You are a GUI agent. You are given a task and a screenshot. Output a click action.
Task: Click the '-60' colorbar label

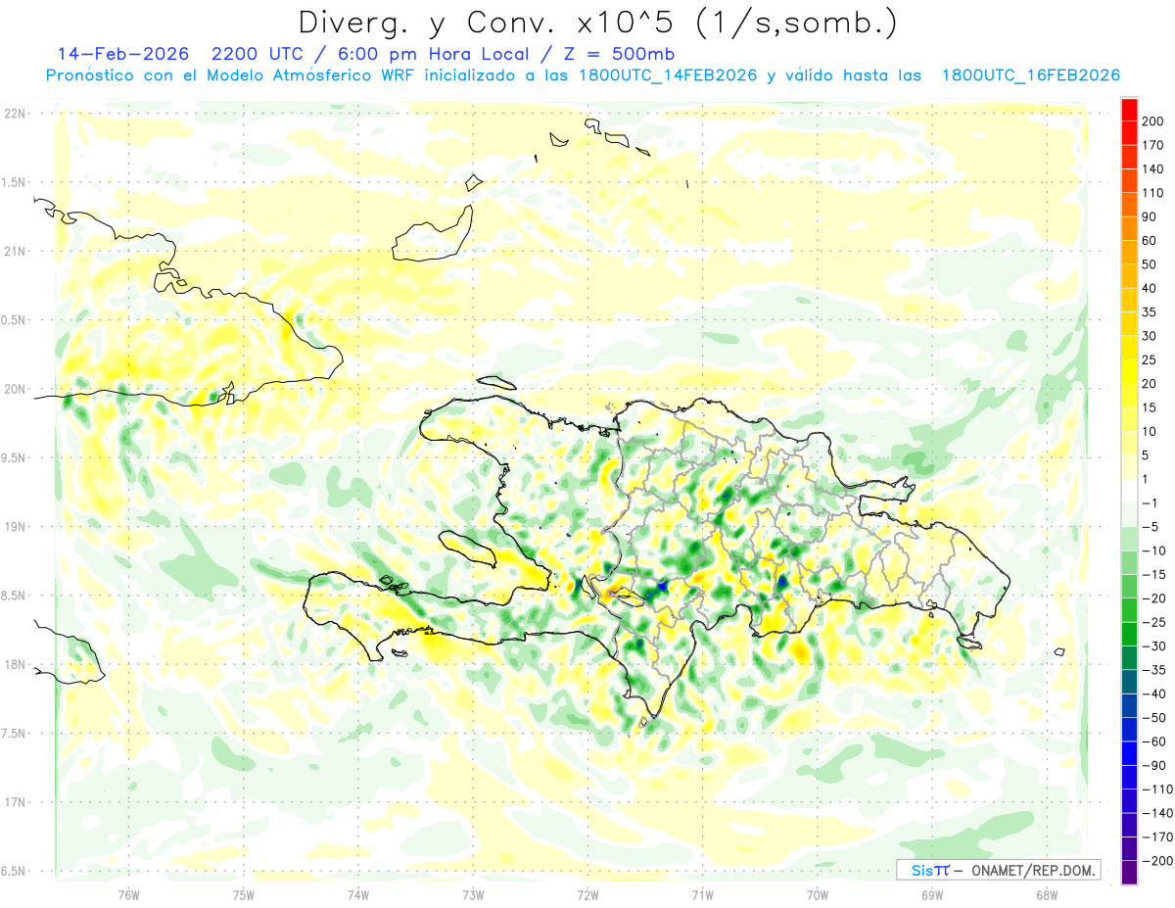coord(1154,741)
